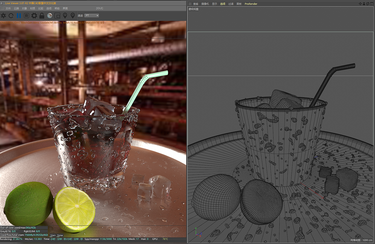Viewport: 375px width, 244px height.
Task: Toggle the viewport maximize layout icon
Action: point(371,4)
